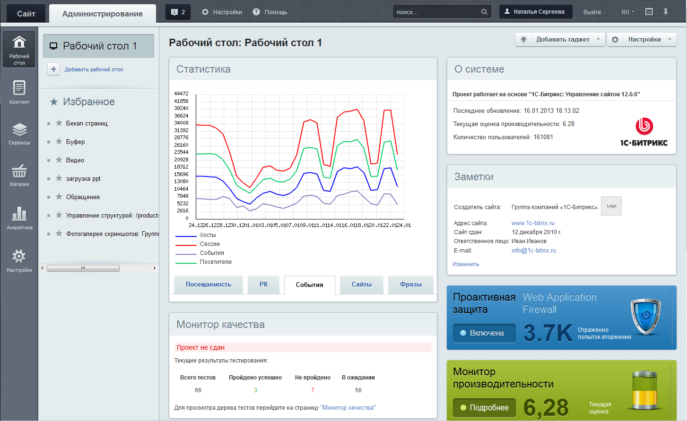Click the notifications counter showing 2
687x421 pixels.
[178, 12]
